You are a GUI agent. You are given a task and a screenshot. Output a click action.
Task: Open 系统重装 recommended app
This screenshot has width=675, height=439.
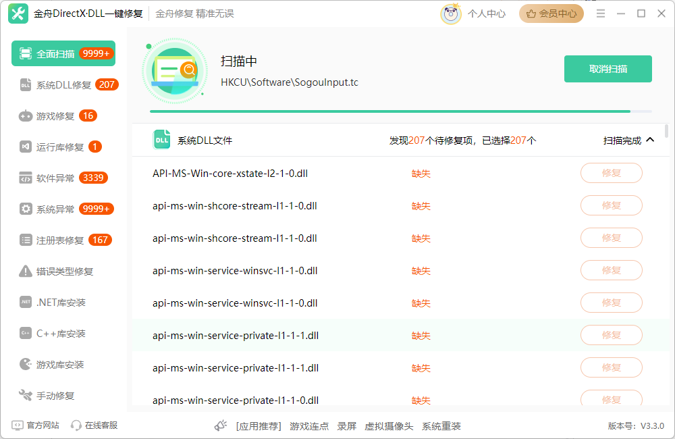(x=441, y=426)
